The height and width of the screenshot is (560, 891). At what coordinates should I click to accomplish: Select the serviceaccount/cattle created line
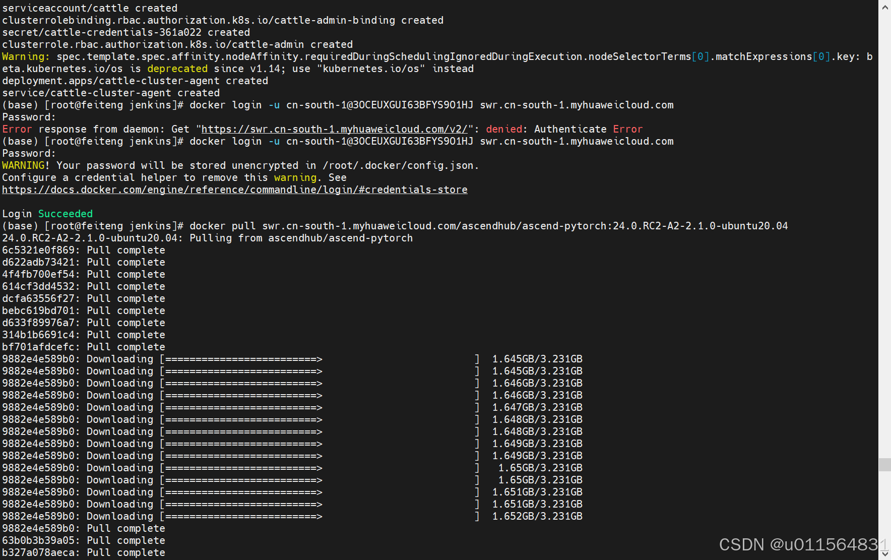[90, 8]
